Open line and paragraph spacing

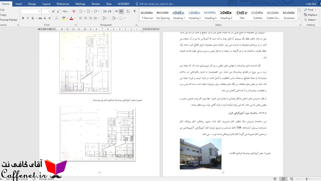coord(104,18)
